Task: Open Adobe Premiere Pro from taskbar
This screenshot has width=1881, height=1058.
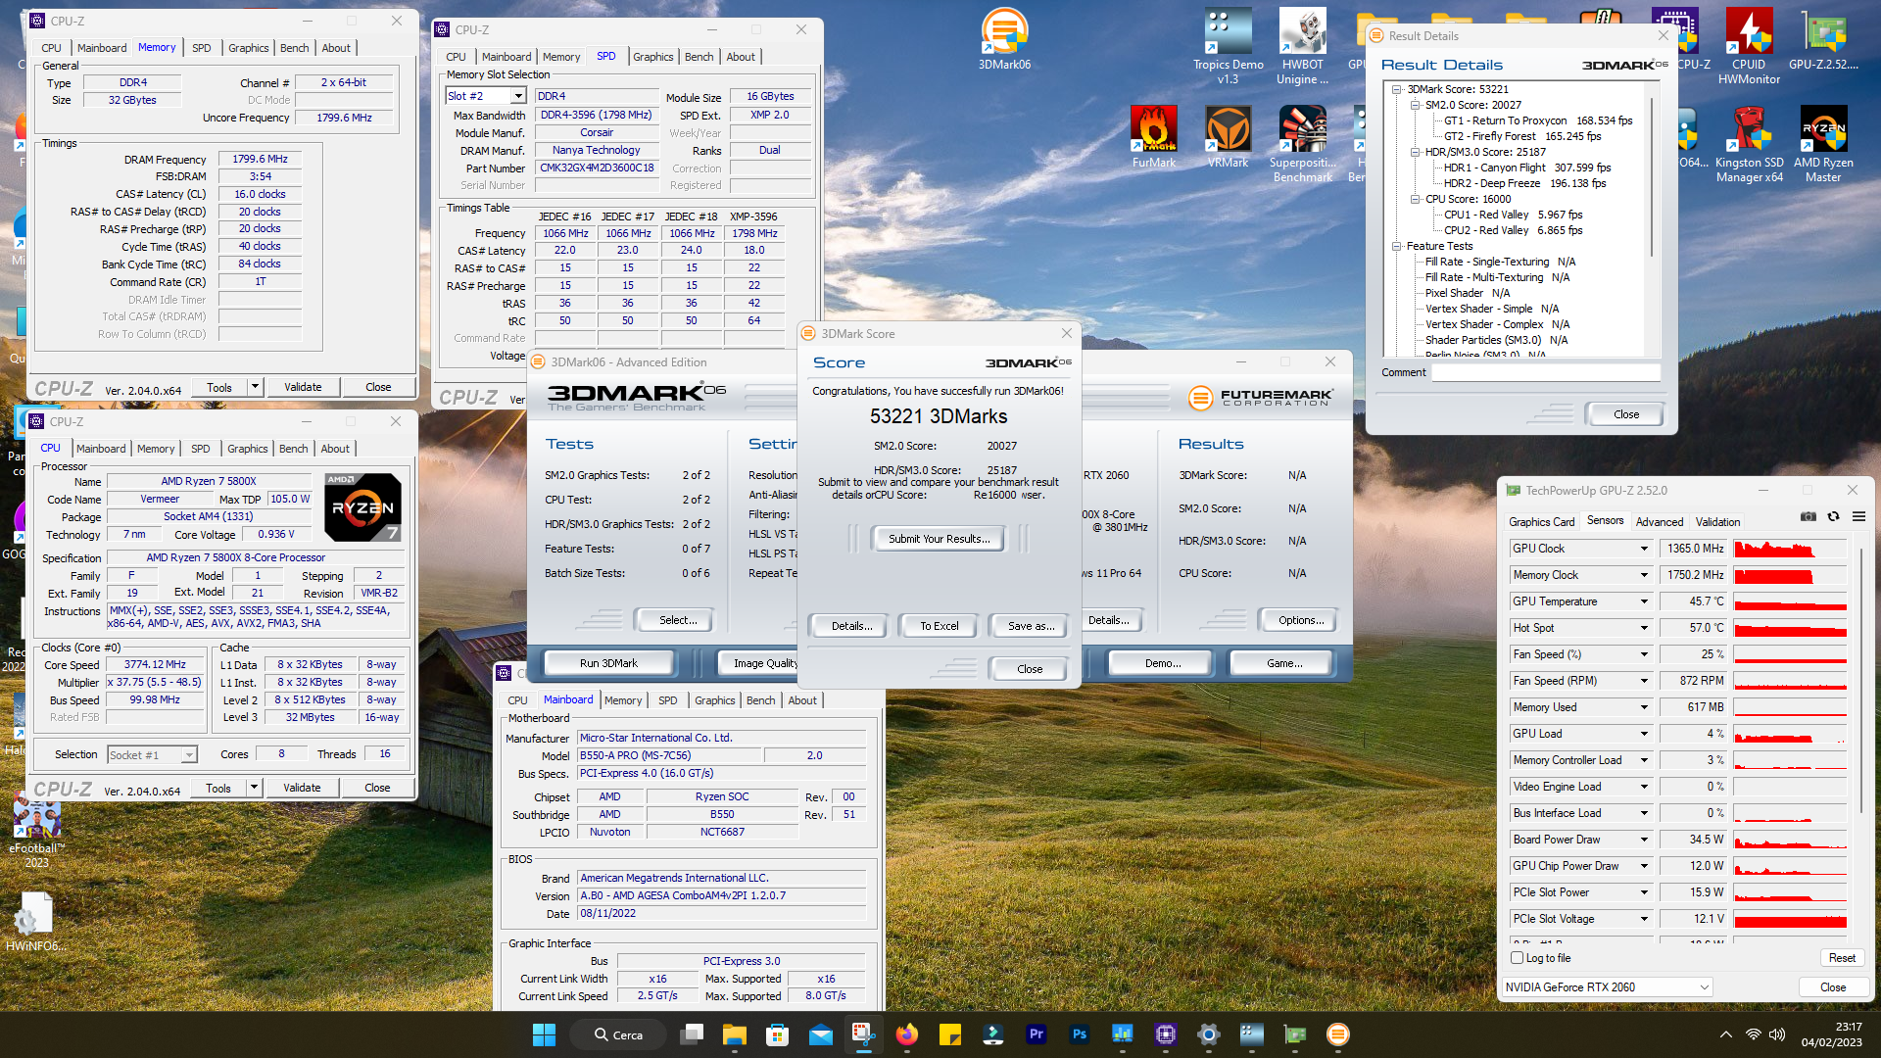Action: [1037, 1034]
